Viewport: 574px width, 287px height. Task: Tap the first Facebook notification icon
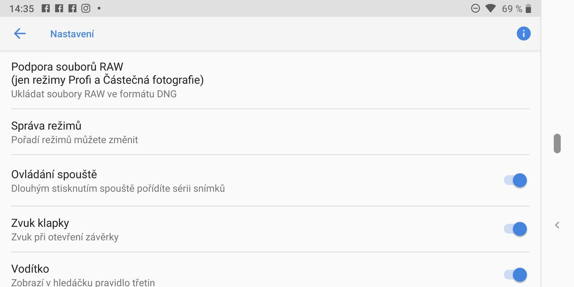tap(46, 8)
